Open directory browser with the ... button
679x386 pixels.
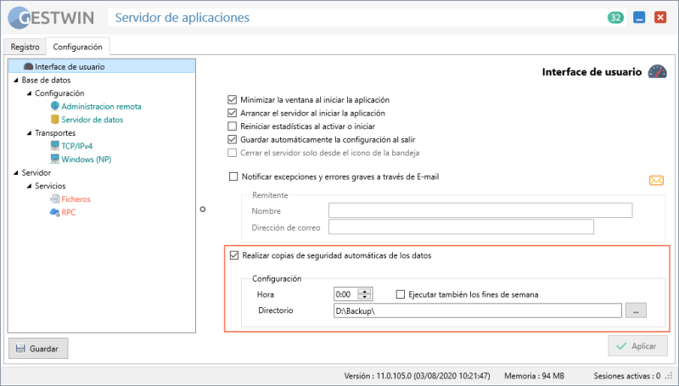(636, 310)
